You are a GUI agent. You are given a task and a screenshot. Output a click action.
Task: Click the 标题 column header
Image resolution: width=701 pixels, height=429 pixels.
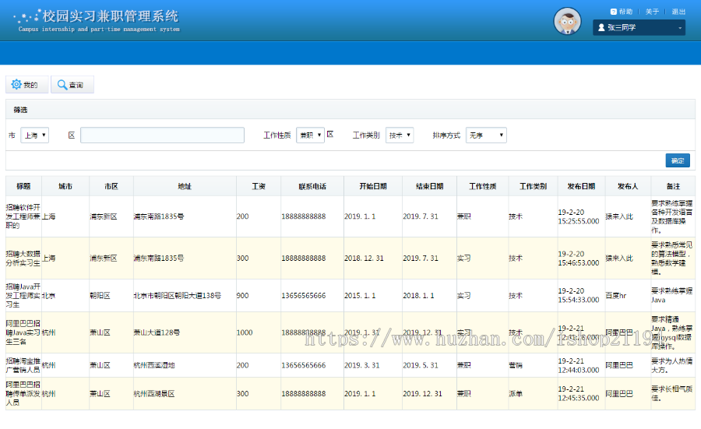point(23,186)
